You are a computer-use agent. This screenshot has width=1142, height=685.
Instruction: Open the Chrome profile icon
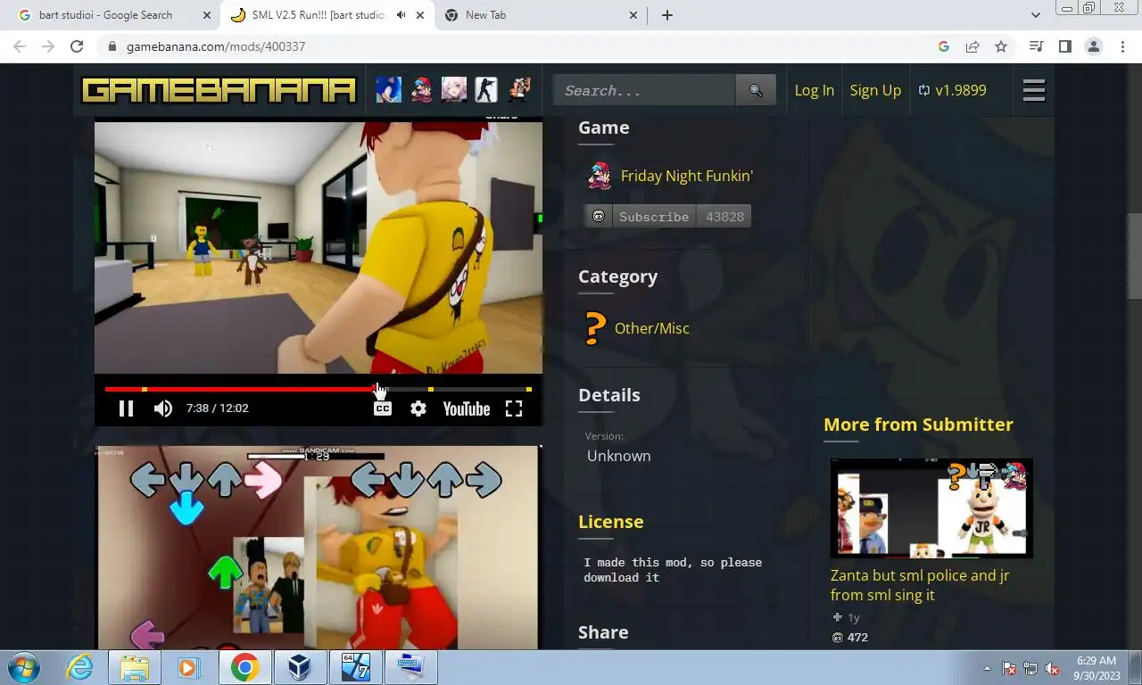[x=1093, y=46]
